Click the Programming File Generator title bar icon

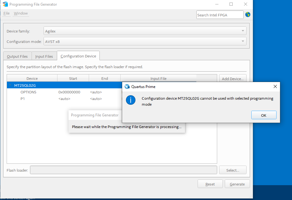point(5,4)
